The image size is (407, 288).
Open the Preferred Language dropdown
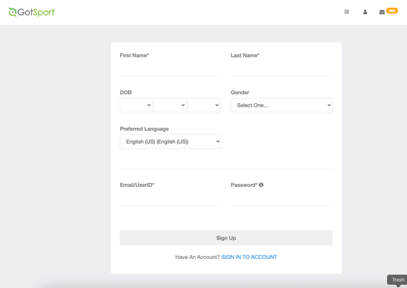(x=171, y=141)
